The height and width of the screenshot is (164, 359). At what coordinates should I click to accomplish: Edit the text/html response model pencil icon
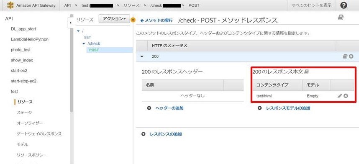340,96
